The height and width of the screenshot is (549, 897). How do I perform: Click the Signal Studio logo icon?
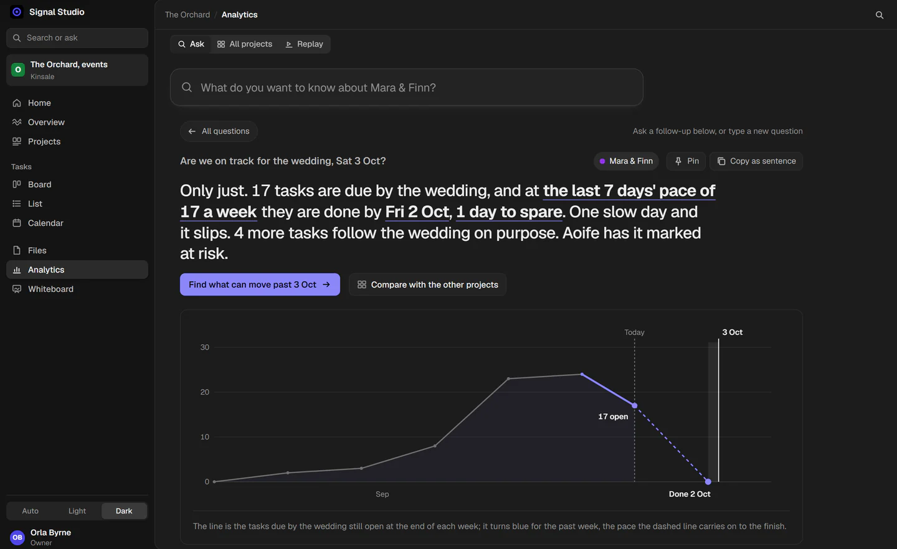coord(17,12)
